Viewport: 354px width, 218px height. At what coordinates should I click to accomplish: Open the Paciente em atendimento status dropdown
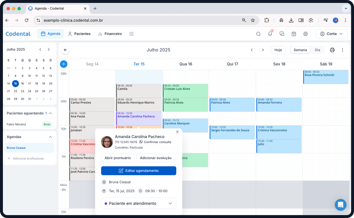(138, 203)
